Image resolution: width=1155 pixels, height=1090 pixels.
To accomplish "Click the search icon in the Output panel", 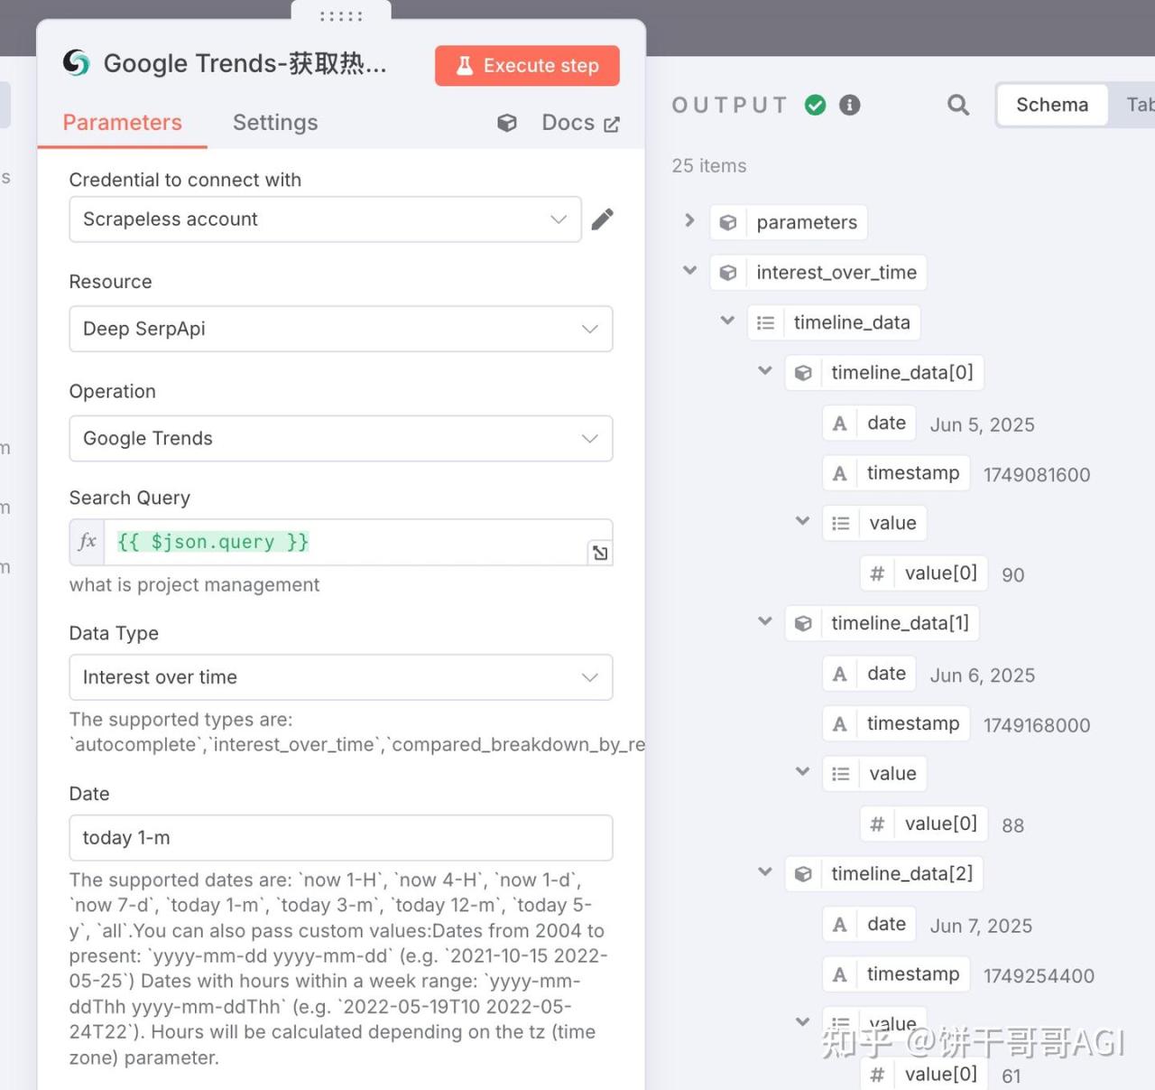I will pos(958,105).
